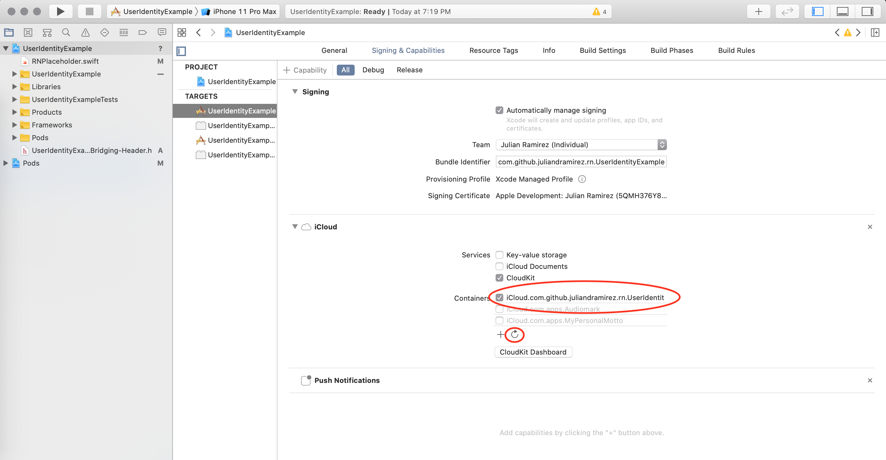This screenshot has height=460, width=886.
Task: Enable Key-value storage checkbox
Action: click(x=499, y=255)
